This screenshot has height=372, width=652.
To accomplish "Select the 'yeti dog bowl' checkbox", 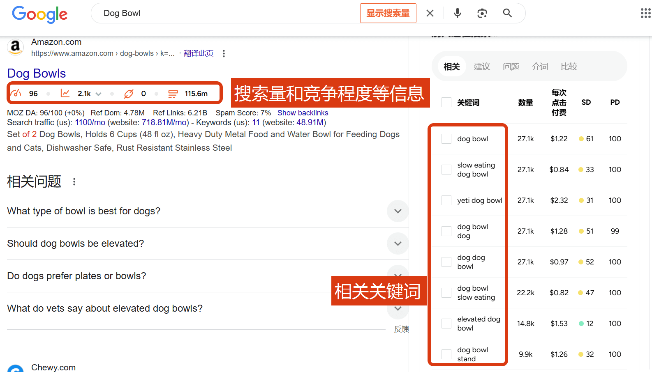I will 446,200.
